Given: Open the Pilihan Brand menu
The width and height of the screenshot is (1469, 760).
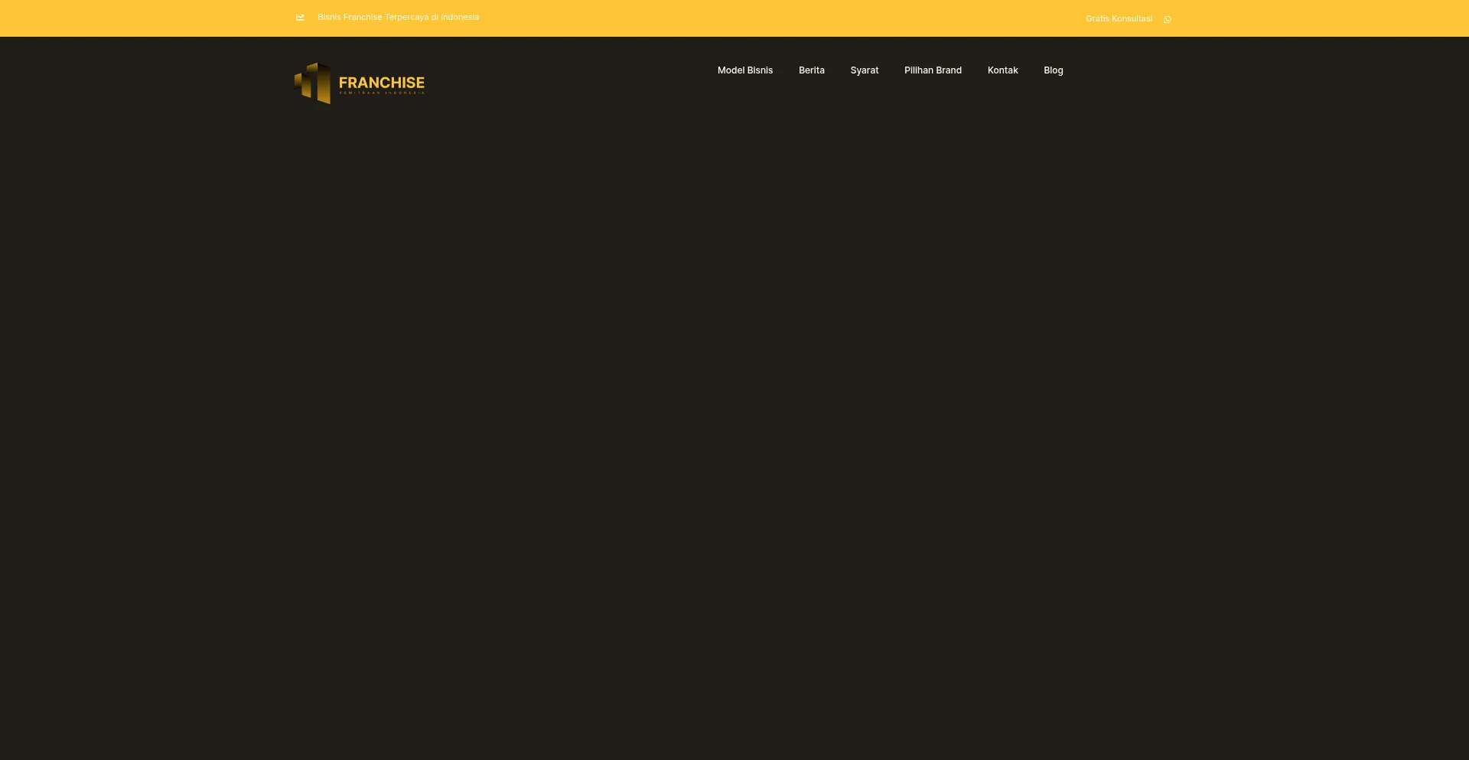Looking at the screenshot, I should (x=932, y=70).
